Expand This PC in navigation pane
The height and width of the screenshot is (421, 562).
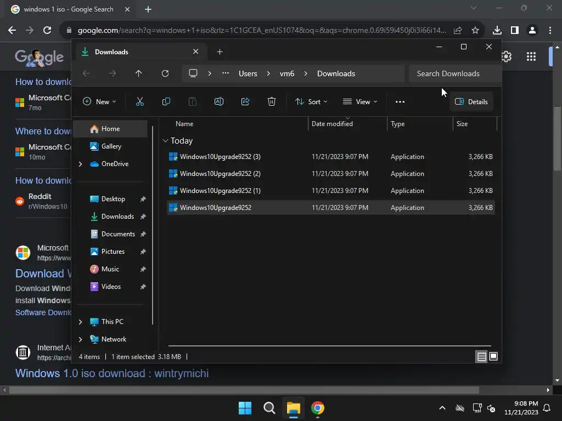coord(80,322)
